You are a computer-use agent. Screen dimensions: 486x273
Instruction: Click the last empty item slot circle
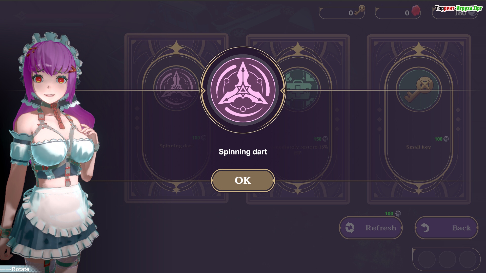(468, 260)
